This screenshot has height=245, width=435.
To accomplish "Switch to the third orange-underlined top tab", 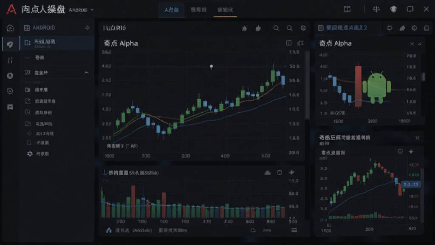I will pyautogui.click(x=225, y=10).
